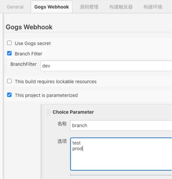This screenshot has height=179, width=172.
Task: Open the 构建环境 tab
Action: pos(153,7)
